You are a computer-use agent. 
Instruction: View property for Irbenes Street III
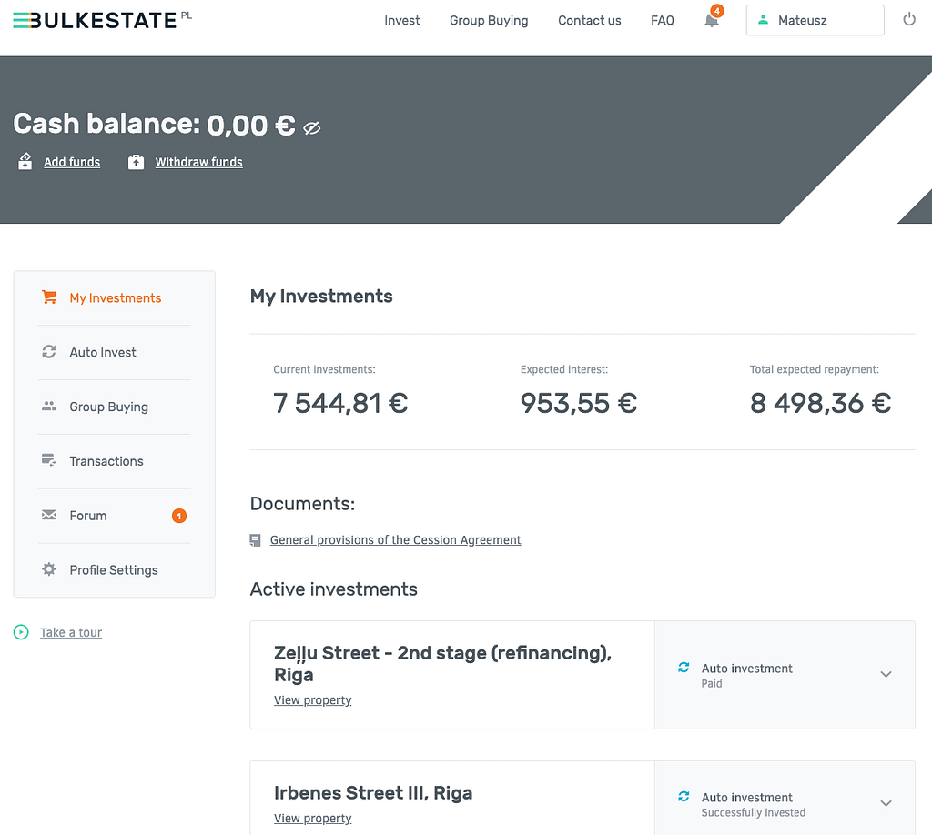[313, 819]
